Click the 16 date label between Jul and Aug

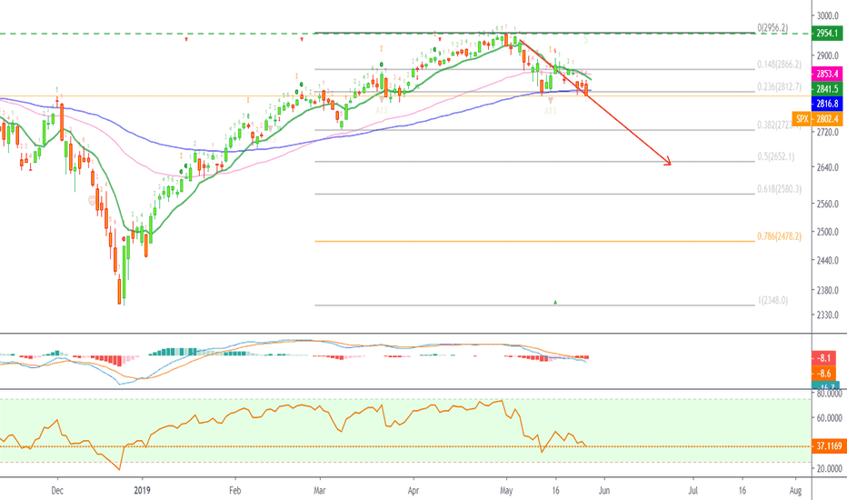pyautogui.click(x=742, y=490)
